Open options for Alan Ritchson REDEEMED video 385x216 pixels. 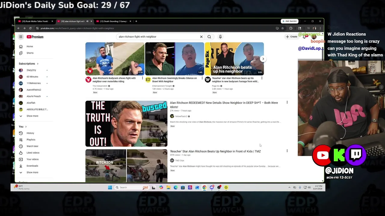[x=287, y=103]
